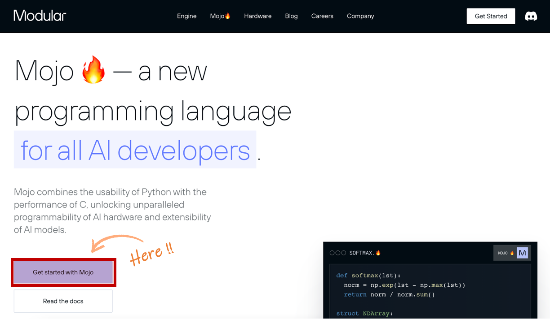Select the MOJO code toggle tab
Screen dimensions: 550x319
[506, 253]
